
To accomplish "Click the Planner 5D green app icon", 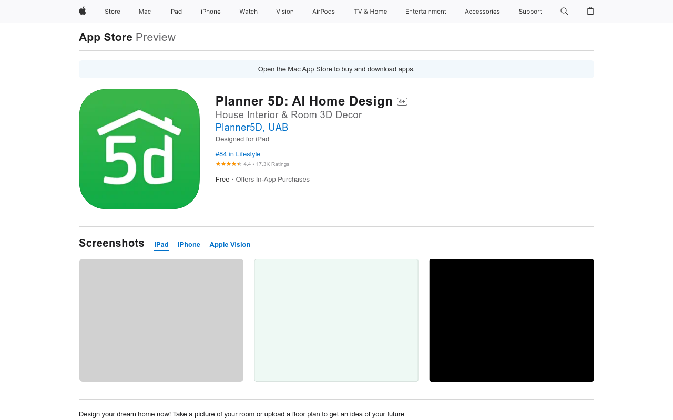I will tap(139, 149).
